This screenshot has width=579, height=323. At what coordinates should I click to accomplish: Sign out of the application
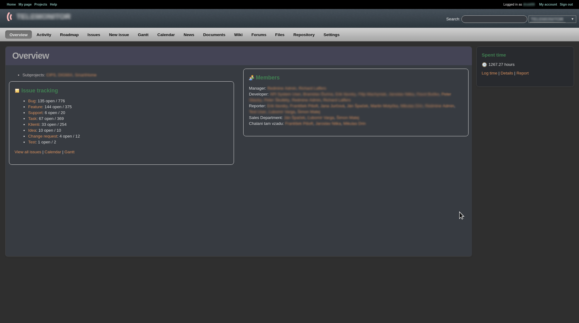566,4
